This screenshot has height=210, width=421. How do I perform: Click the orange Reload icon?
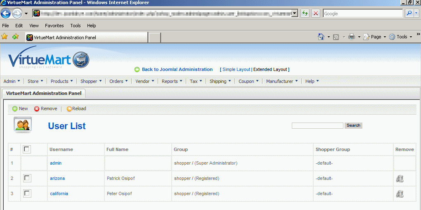69,109
